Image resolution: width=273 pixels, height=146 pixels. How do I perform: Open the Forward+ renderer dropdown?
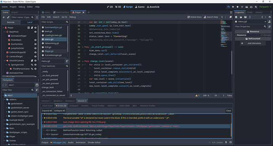point(265,7)
